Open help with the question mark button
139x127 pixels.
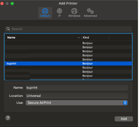pyautogui.click(x=8, y=118)
